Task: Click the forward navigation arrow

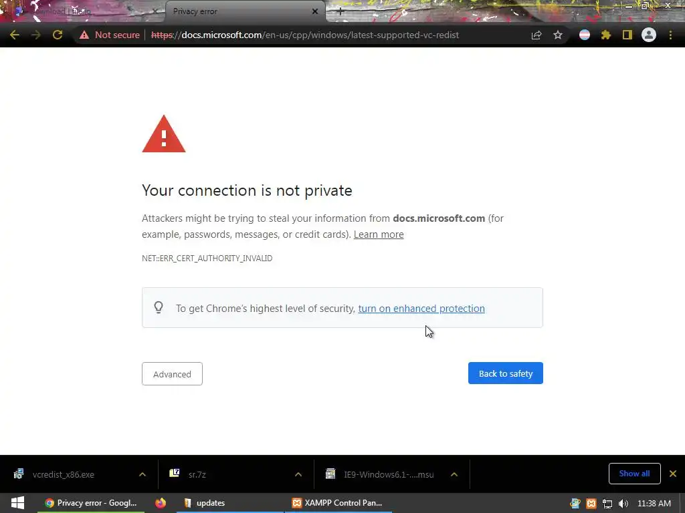Action: click(36, 35)
